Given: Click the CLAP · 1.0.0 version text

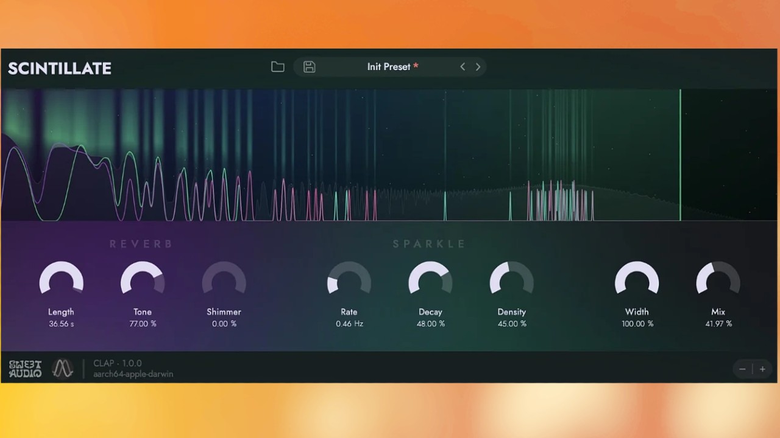Looking at the screenshot, I should pyautogui.click(x=118, y=363).
